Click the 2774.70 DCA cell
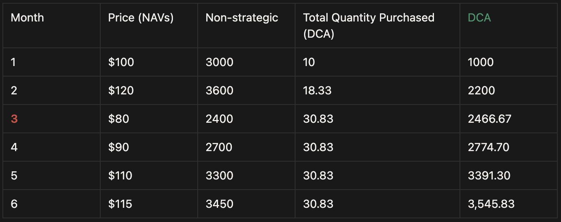Screen dimensions: 561x222 click(x=488, y=147)
